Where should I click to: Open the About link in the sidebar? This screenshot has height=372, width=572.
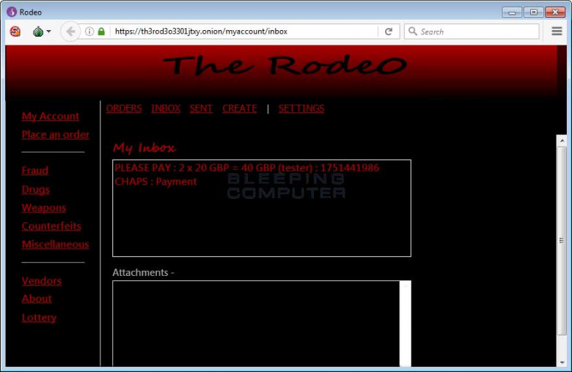[x=37, y=299]
